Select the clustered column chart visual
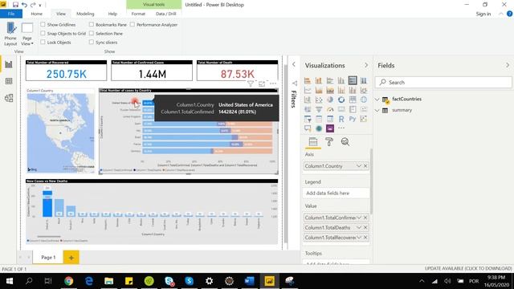 (341, 80)
